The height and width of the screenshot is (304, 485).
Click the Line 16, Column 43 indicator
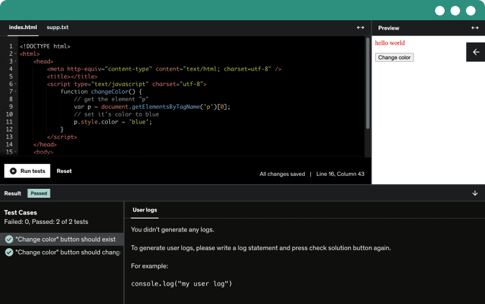(340, 174)
